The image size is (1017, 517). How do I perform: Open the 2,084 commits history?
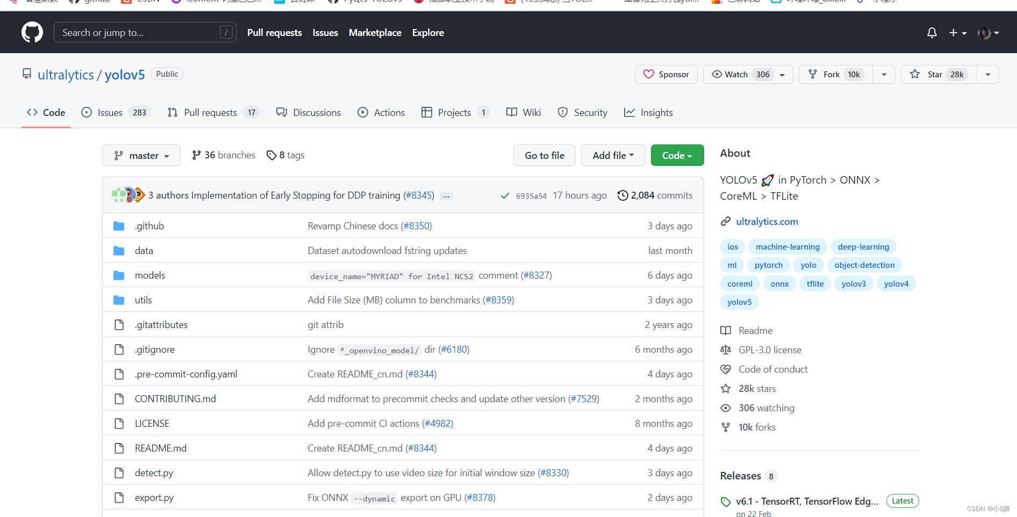pos(655,195)
